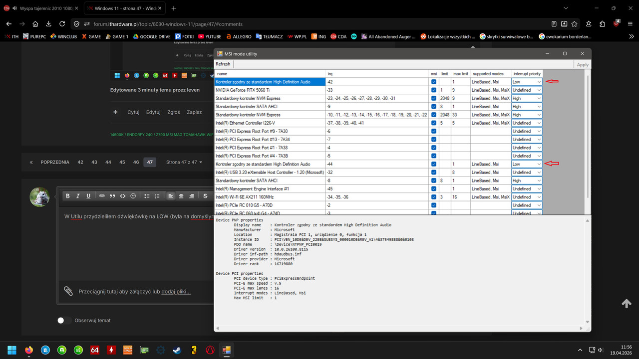Click Edytuj under the forum post
Viewport: 639px width, 359px height.
pyautogui.click(x=153, y=112)
